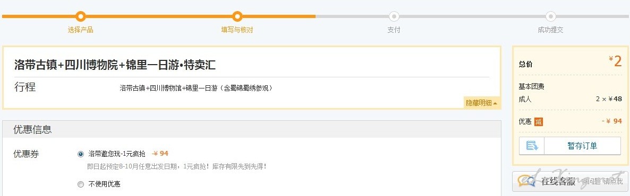Viewport: 630px width, 196px height.
Task: Select the 洛带邀您玩-1元疯抢 coupon radio button
Action: pyautogui.click(x=81, y=154)
